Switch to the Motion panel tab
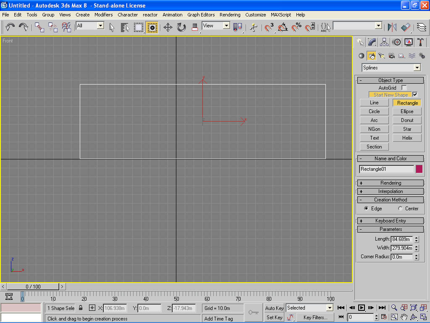 396,42
